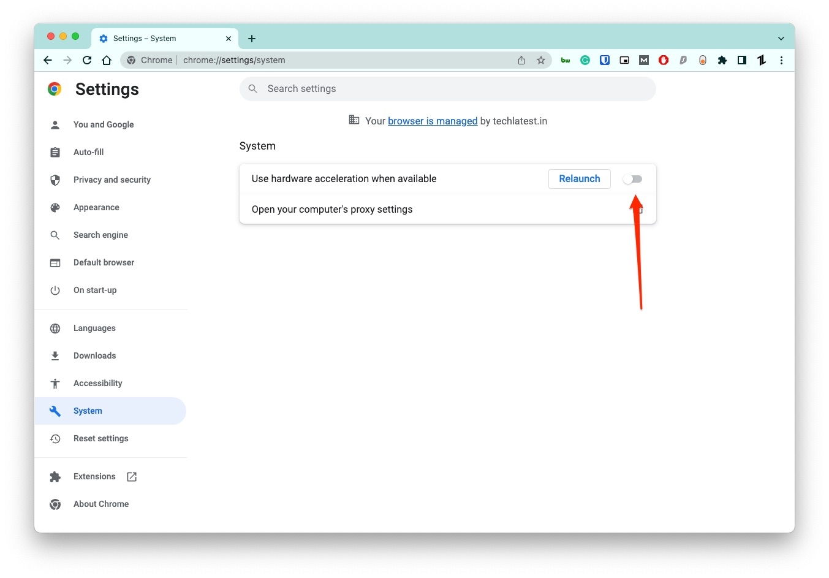Open the browser is managed link
829x578 pixels.
pos(433,121)
